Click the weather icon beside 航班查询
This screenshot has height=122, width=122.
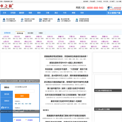tap(15, 120)
